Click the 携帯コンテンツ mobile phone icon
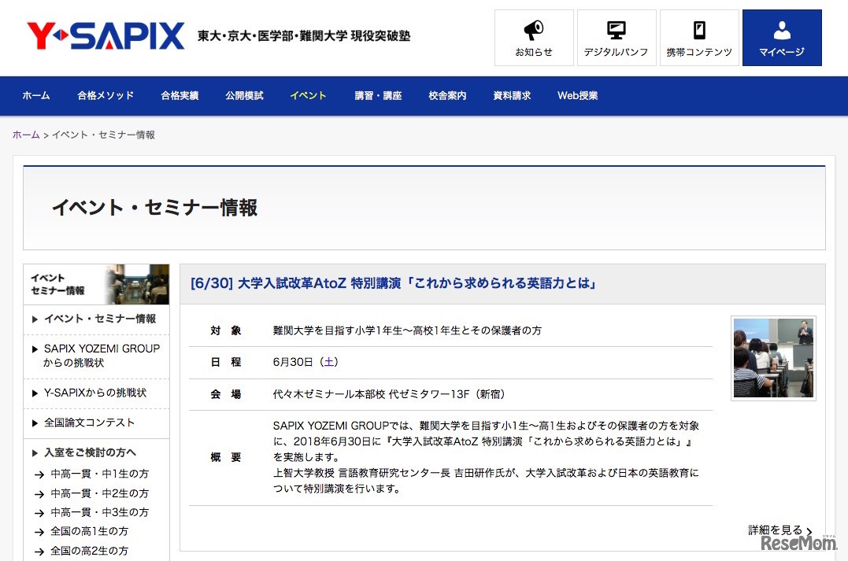Screen dimensions: 848x561 point(698,30)
